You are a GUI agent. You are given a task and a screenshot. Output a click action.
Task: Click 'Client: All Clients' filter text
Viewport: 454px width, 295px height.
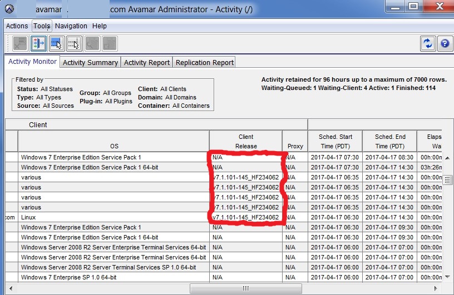(x=162, y=89)
